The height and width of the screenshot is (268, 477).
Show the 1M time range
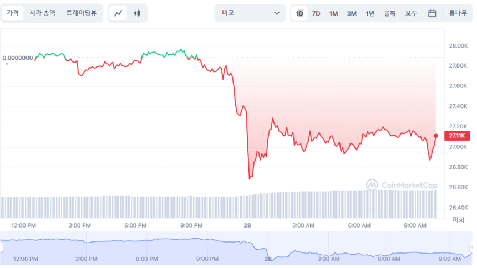333,13
